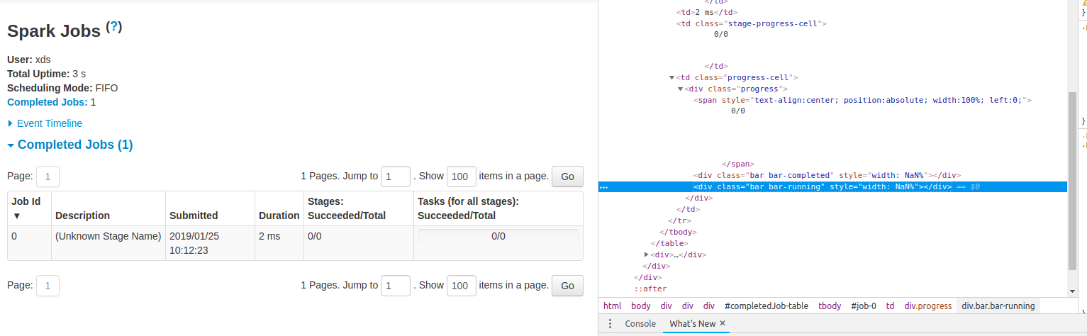
Task: Click the top Show items-per-page input field
Action: (x=461, y=176)
